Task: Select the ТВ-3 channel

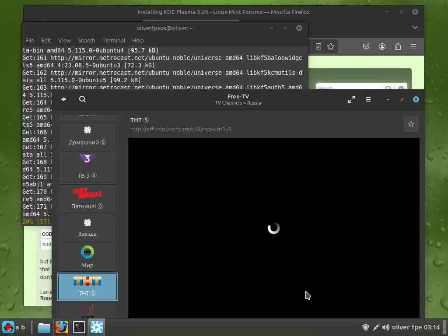Action: click(87, 167)
